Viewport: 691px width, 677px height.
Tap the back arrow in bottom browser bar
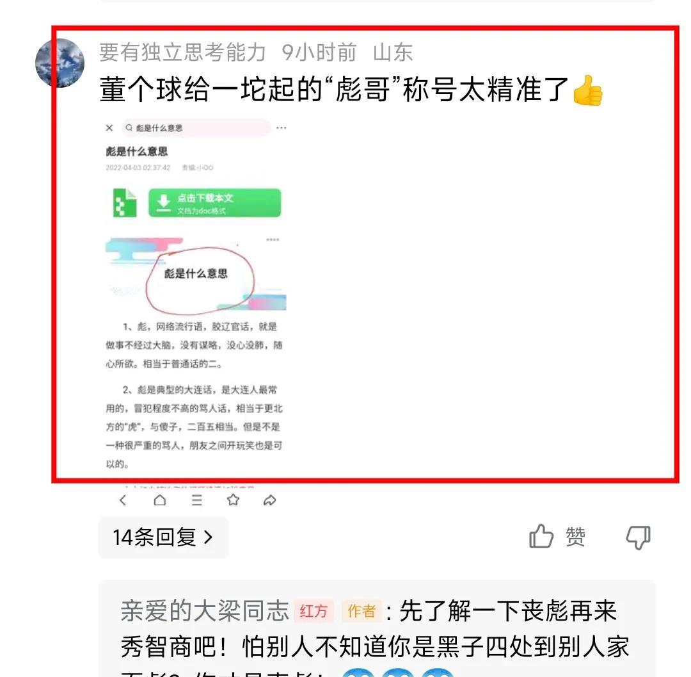click(123, 500)
